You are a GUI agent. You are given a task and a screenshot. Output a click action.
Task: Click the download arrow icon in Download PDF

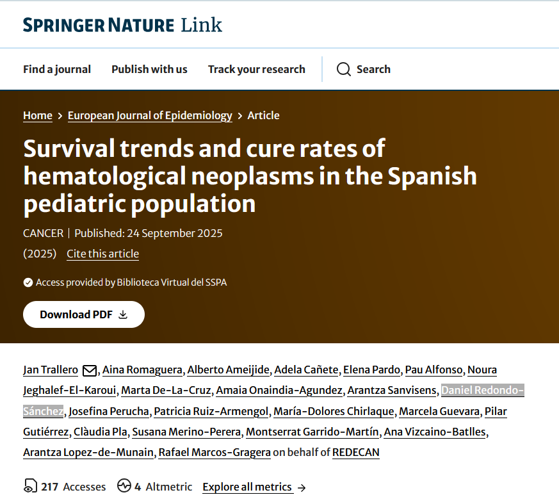point(124,314)
